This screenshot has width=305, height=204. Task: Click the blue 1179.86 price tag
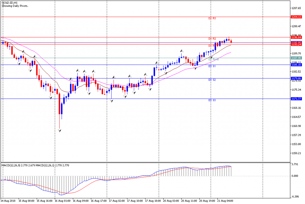pyautogui.click(x=296, y=79)
